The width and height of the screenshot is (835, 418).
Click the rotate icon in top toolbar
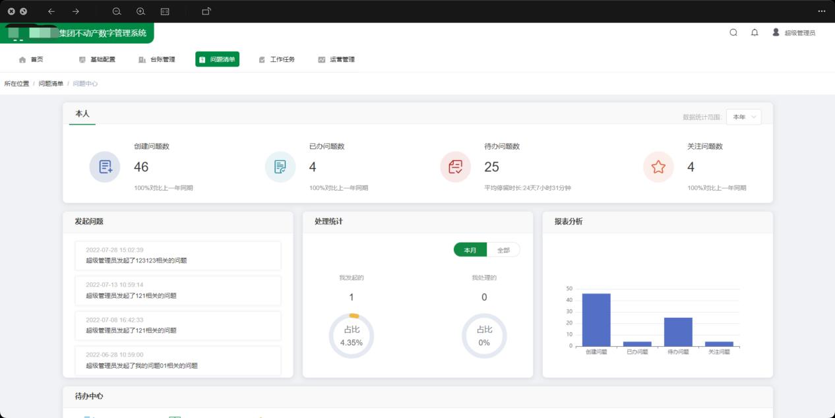coord(206,11)
